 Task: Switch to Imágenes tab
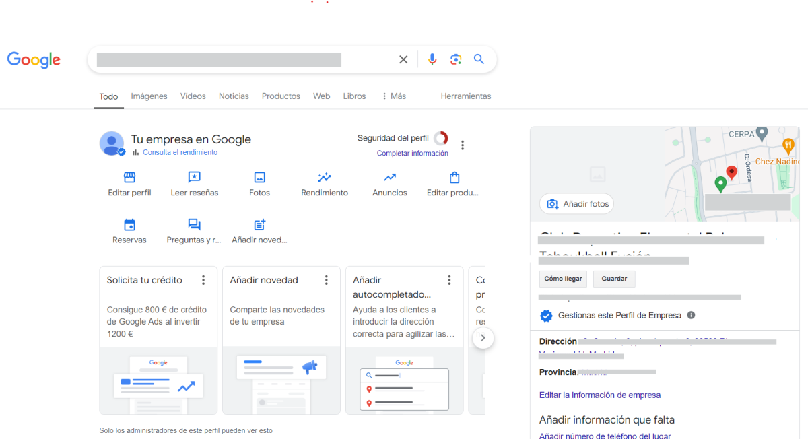pyautogui.click(x=149, y=96)
